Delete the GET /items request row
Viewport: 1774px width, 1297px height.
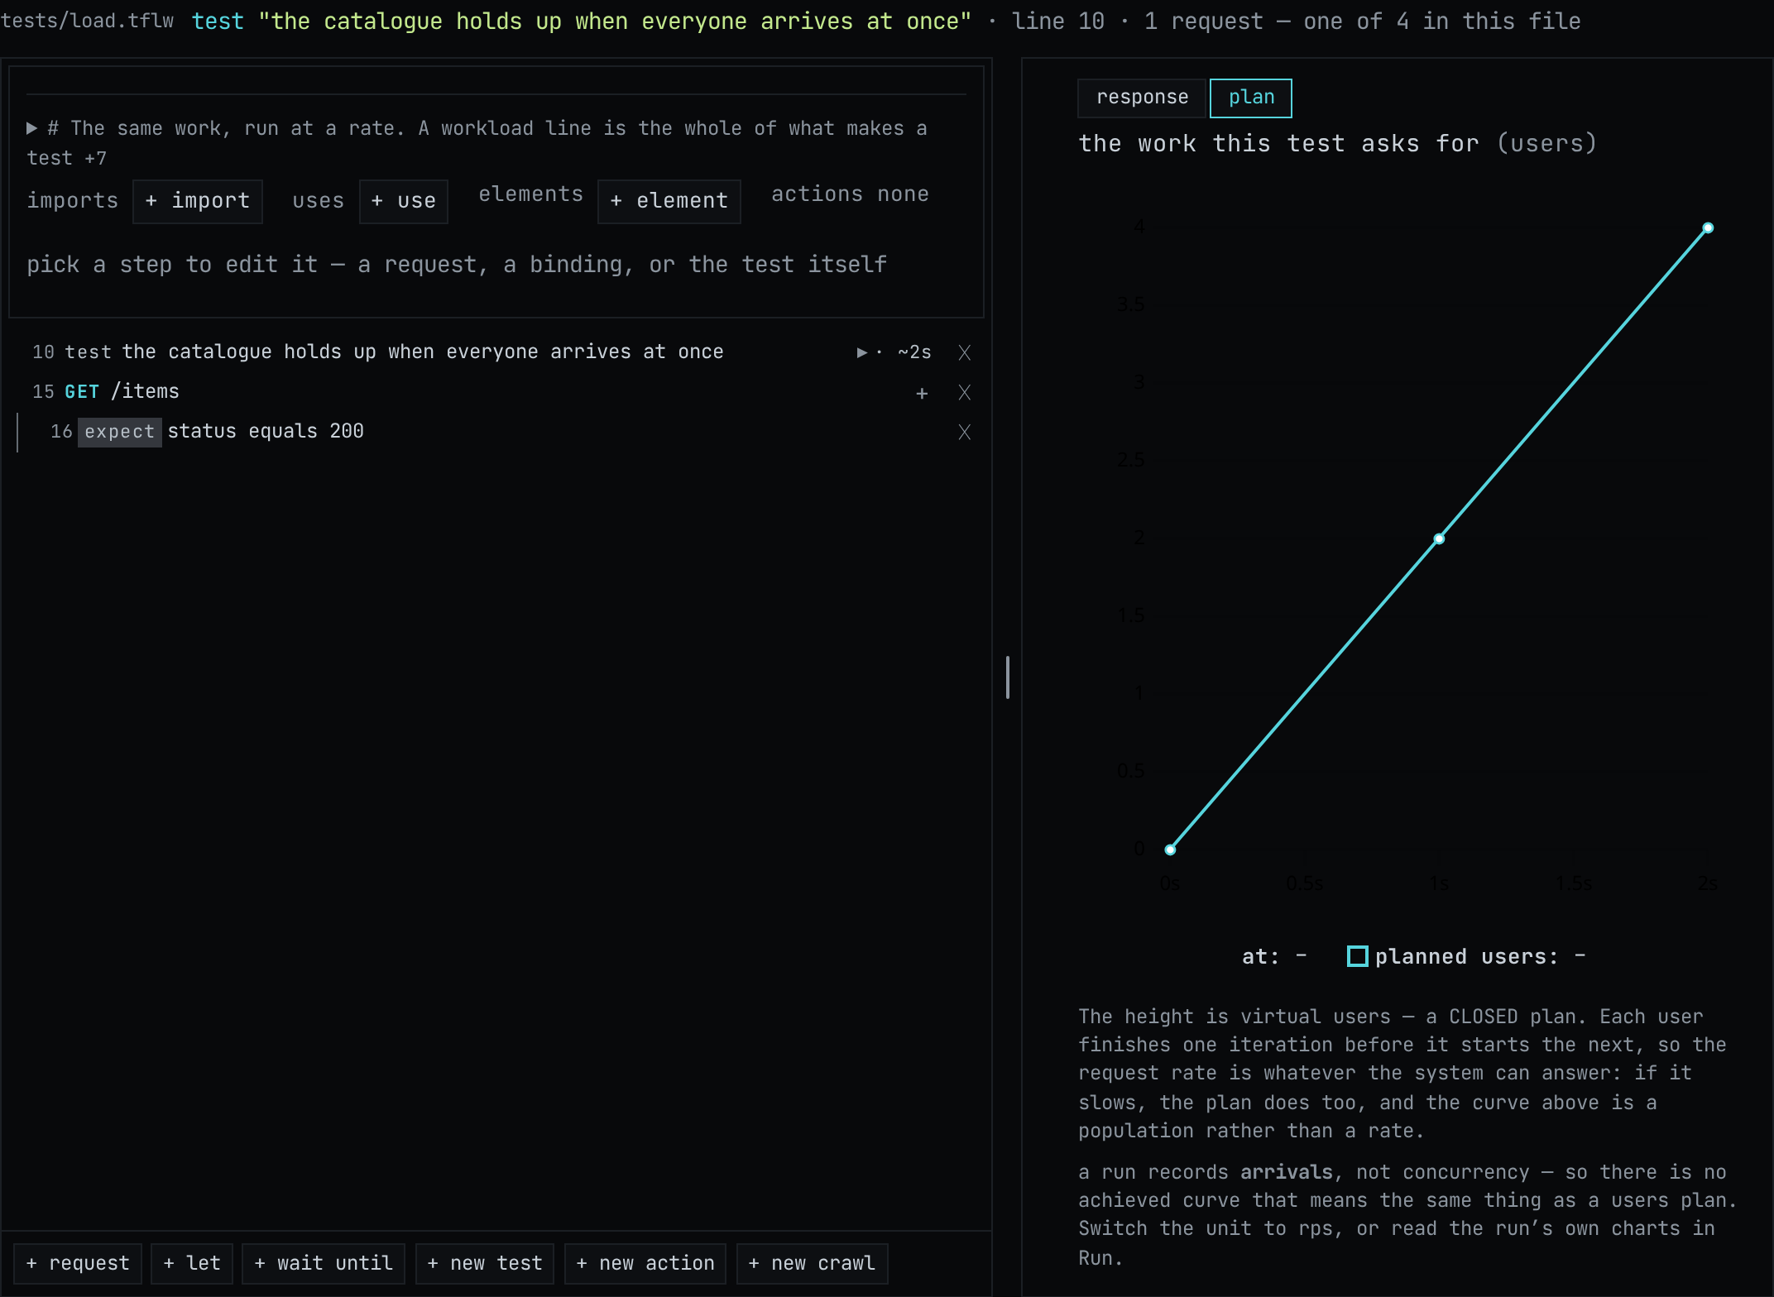click(x=964, y=392)
